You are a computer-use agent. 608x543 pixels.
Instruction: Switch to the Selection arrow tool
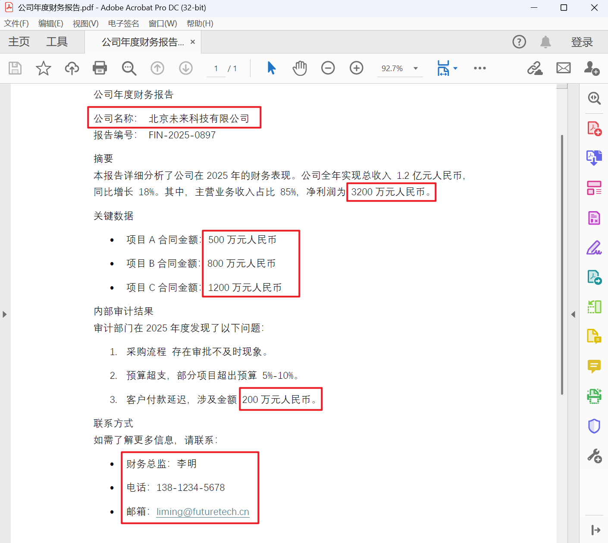coord(271,68)
